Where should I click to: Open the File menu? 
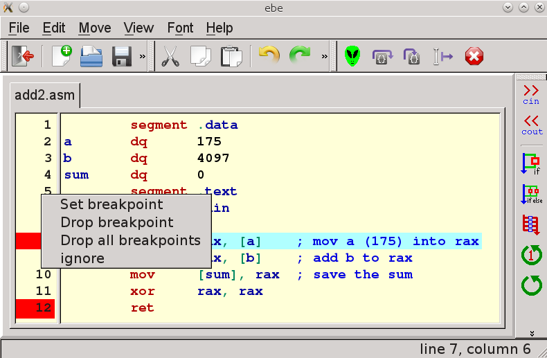pos(19,28)
